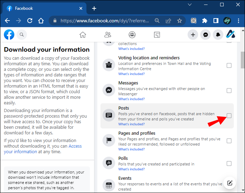Select the Pages and profiles checkbox

229,141
